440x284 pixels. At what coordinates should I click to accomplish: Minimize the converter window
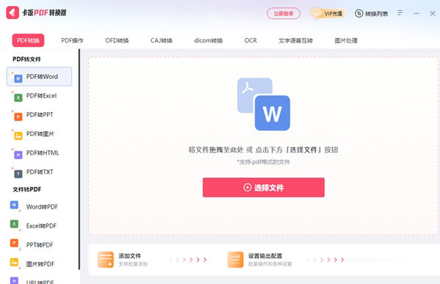tap(417, 13)
